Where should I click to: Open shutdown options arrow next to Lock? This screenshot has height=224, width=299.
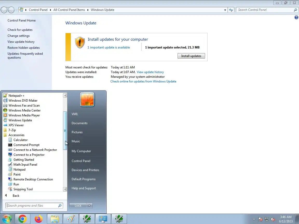[90, 206]
